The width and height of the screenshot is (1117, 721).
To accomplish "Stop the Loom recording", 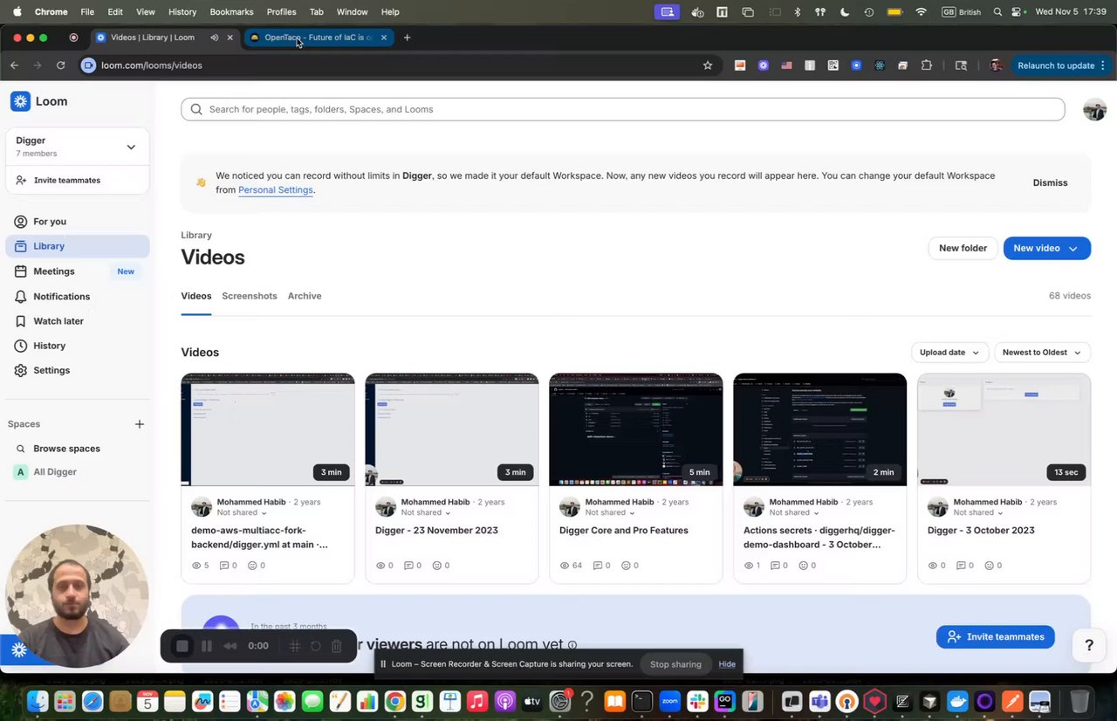I will [x=182, y=646].
